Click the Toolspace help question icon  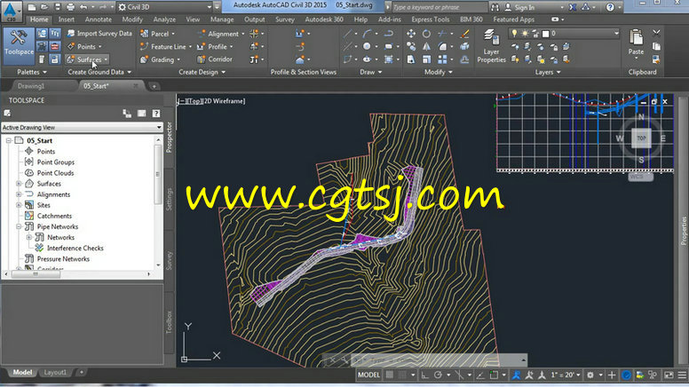[x=156, y=114]
